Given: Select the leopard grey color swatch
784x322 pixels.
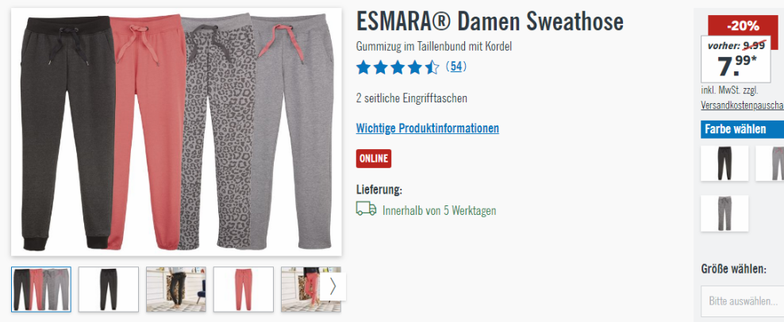Looking at the screenshot, I should [724, 213].
